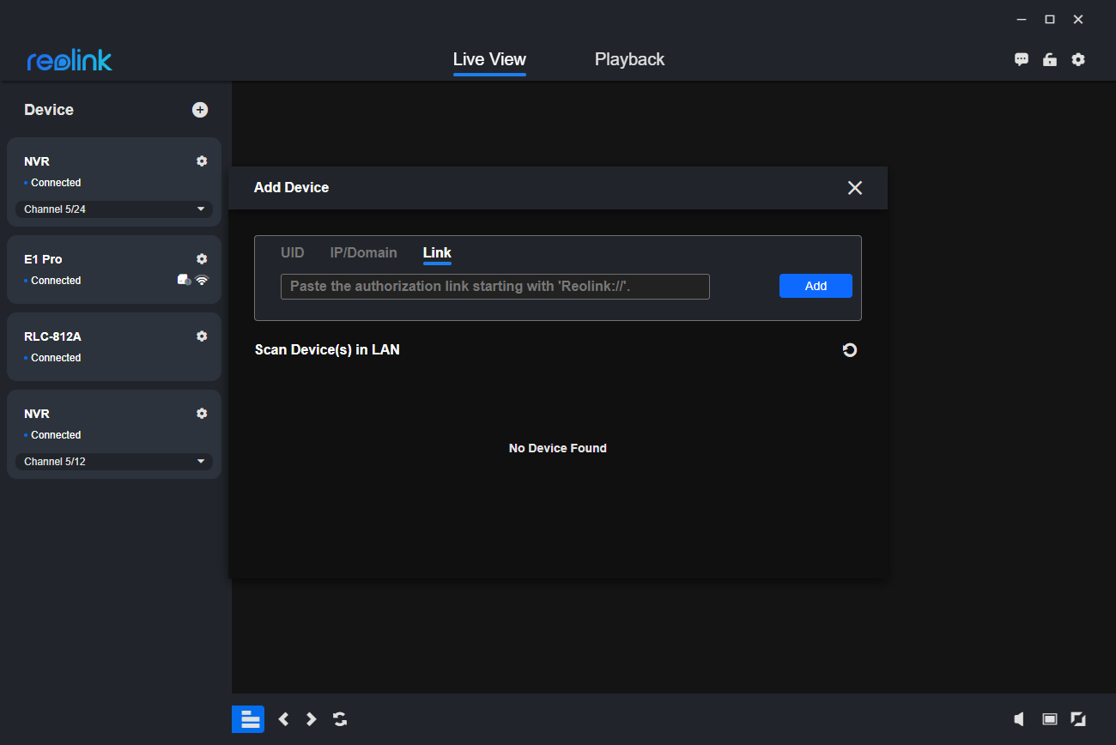
Task: Click the auto-cycle views icon
Action: pyautogui.click(x=340, y=719)
